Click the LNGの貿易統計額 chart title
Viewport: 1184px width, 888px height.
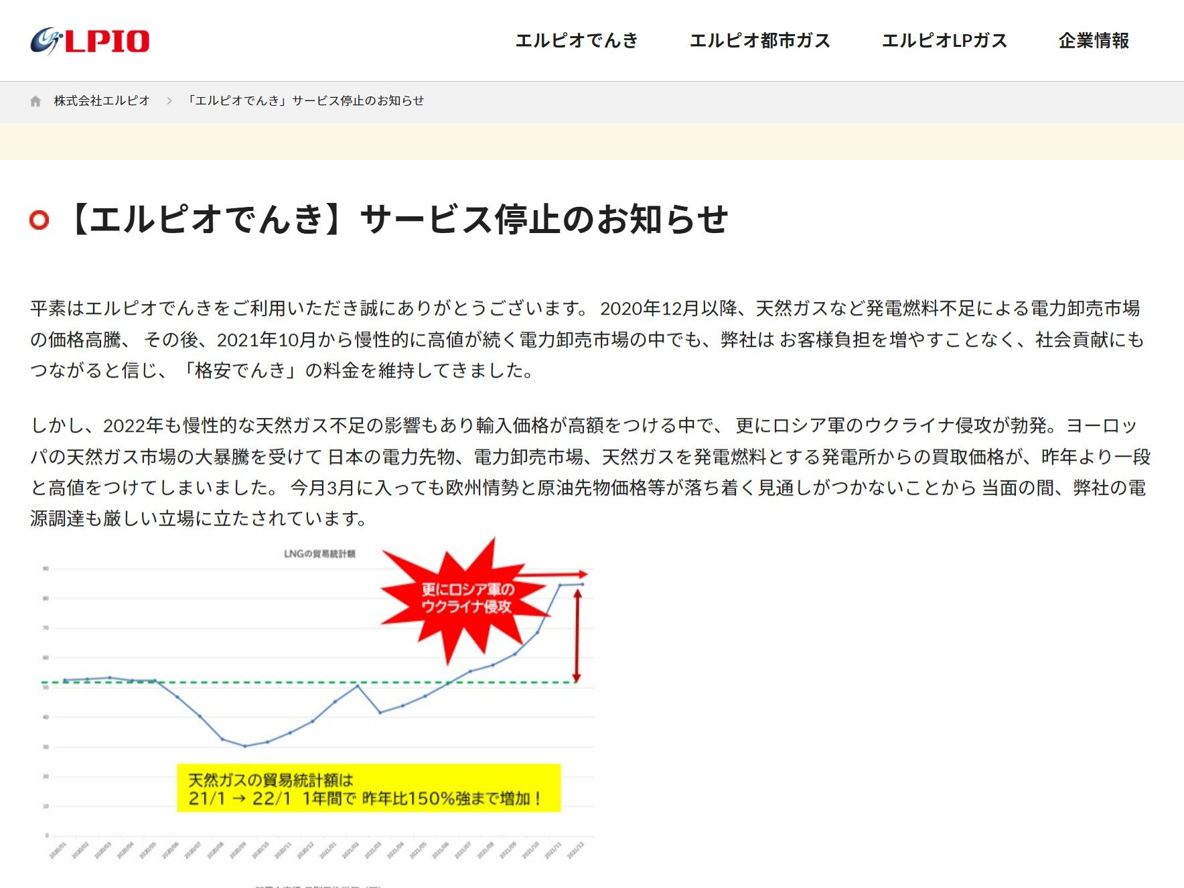(319, 554)
